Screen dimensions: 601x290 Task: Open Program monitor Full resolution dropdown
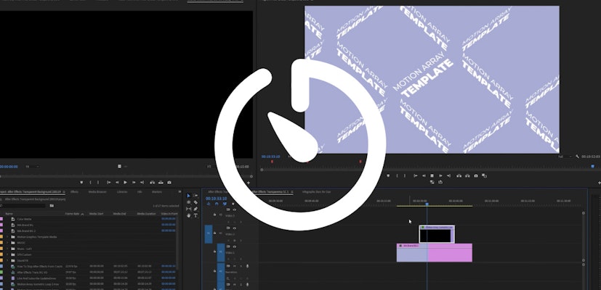[x=565, y=157]
